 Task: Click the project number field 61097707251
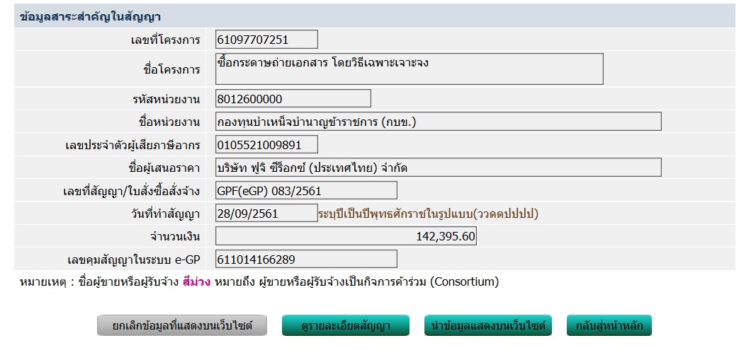pyautogui.click(x=266, y=40)
